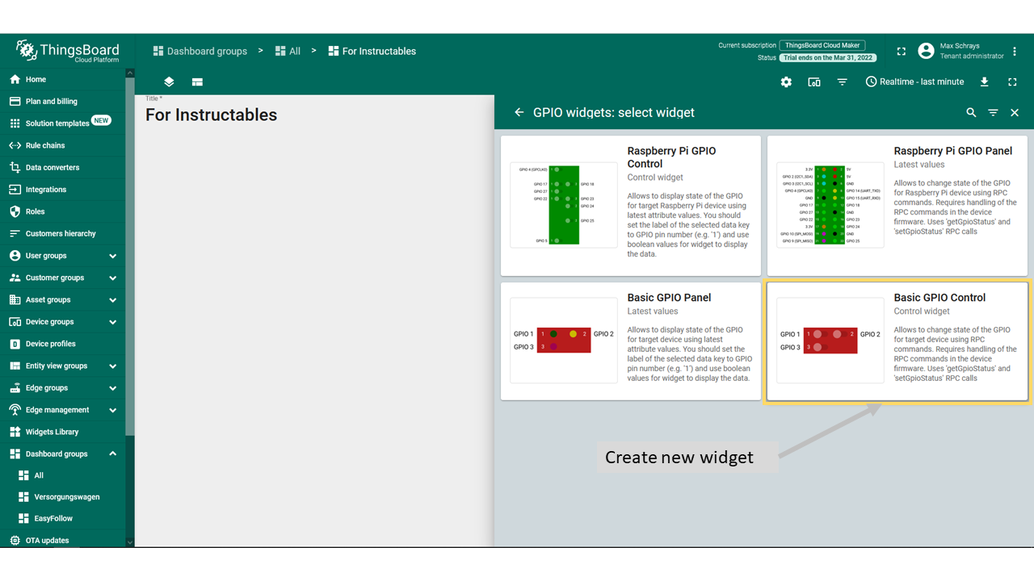Click For Instructables breadcrumb
The height and width of the screenshot is (581, 1034).
(372, 51)
